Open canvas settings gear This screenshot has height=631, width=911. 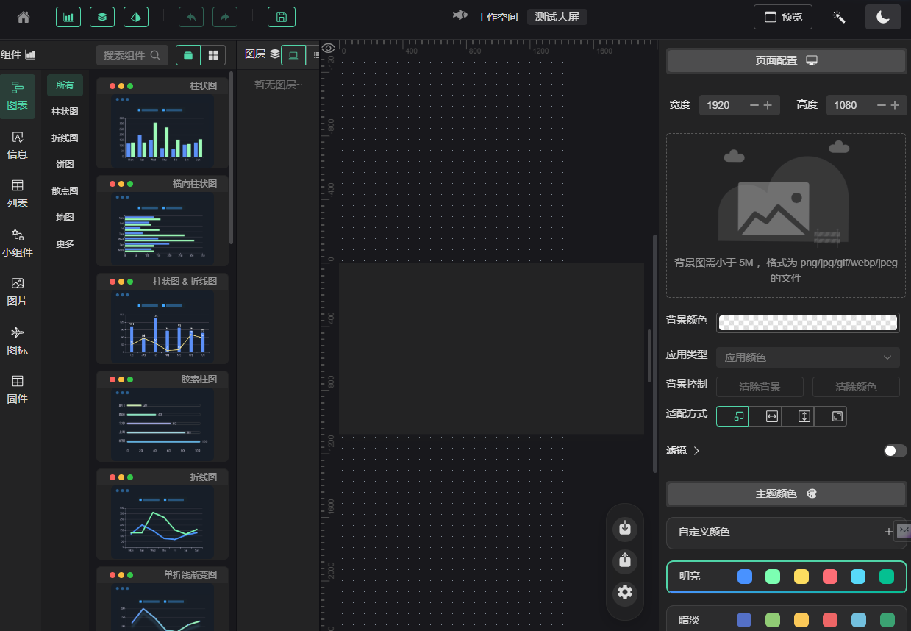[x=625, y=593]
